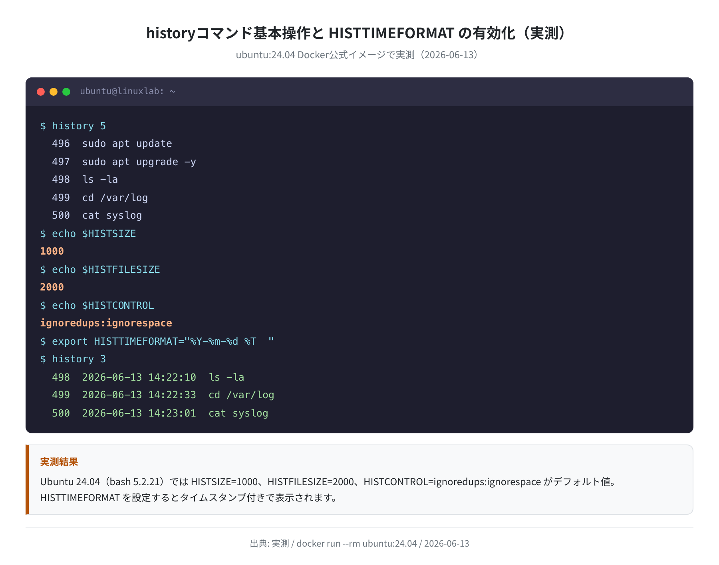Select line '496 sudo apt update'

(x=112, y=144)
